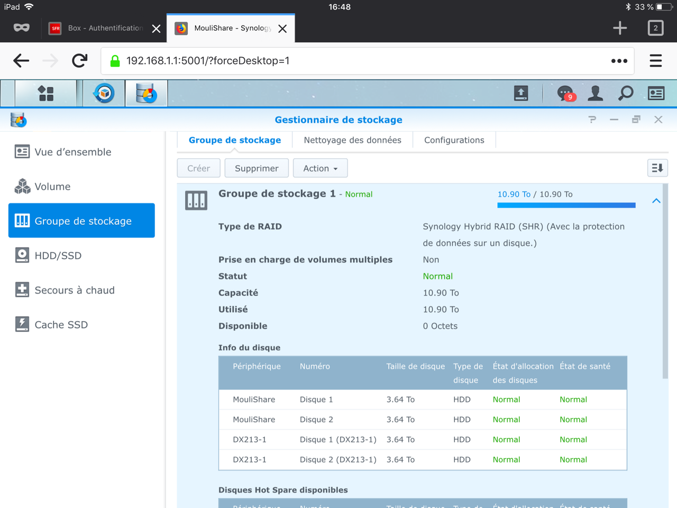Image resolution: width=677 pixels, height=508 pixels.
Task: Select the Disque 2 (DX213-1) row
Action: [423, 460]
